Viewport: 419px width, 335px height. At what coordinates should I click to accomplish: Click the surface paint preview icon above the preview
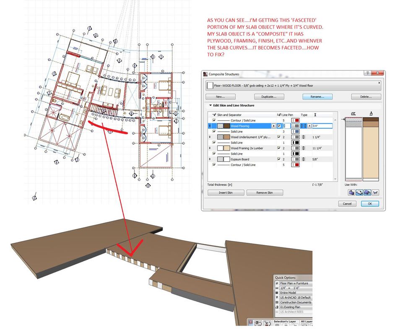[x=371, y=114]
